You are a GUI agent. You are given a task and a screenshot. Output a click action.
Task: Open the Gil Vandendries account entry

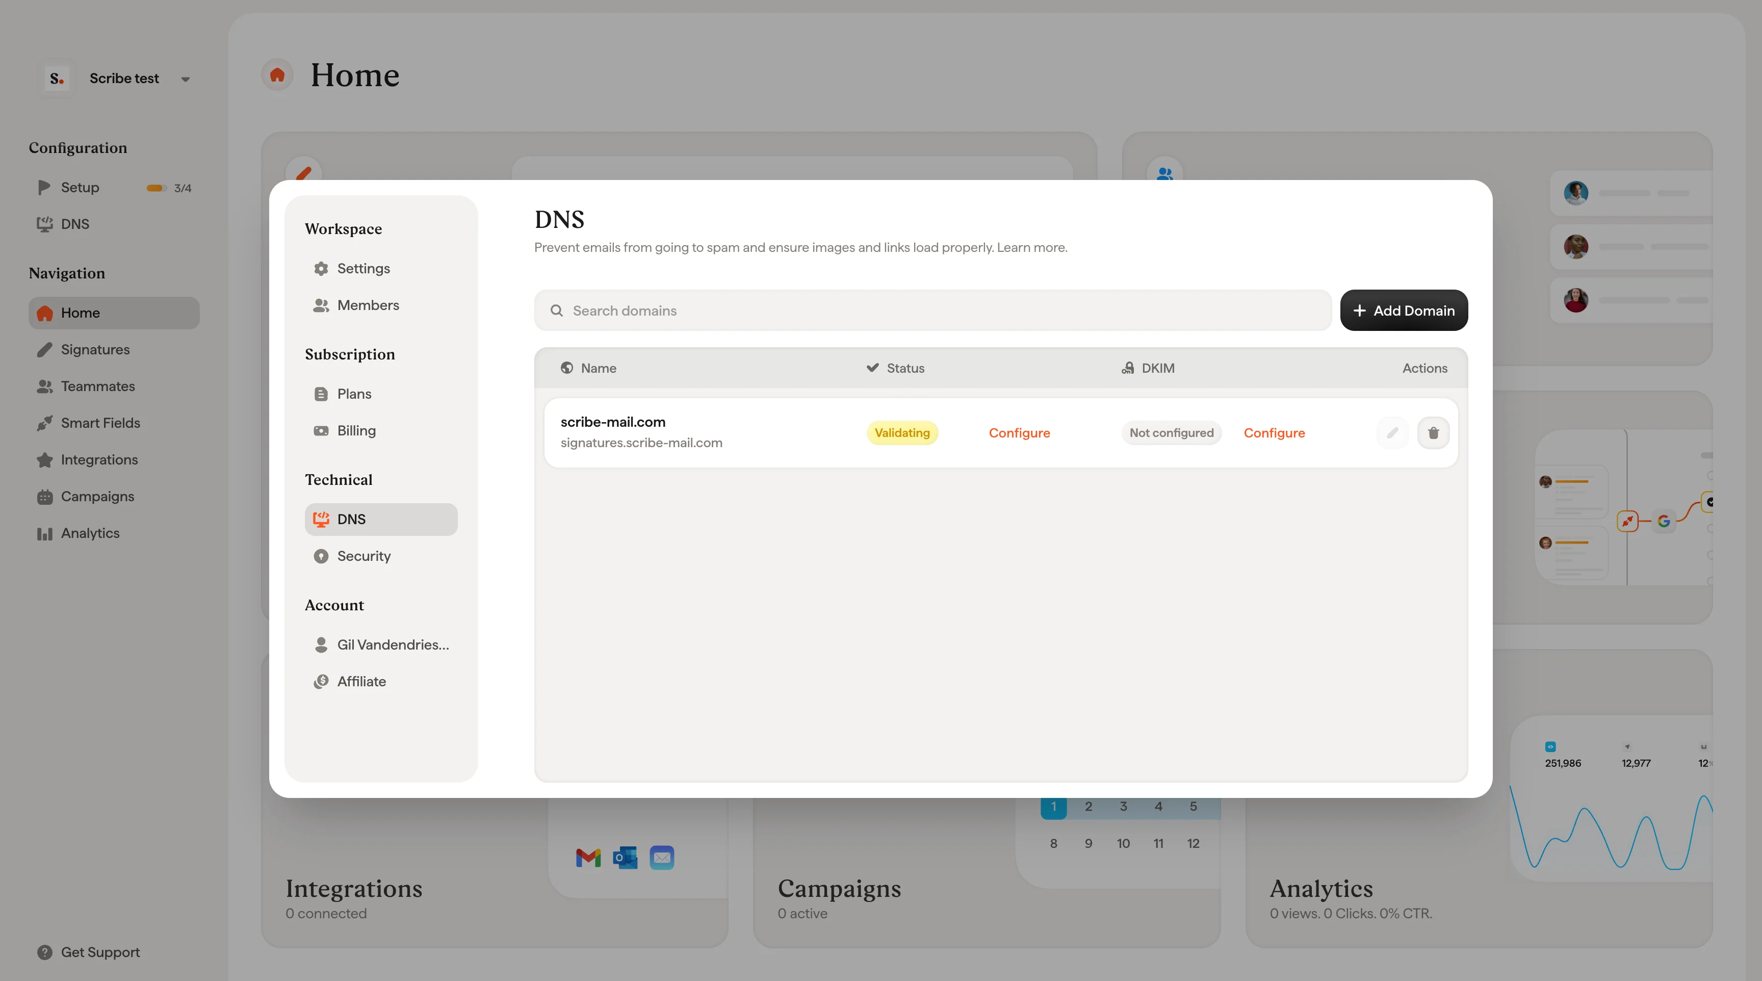[381, 644]
